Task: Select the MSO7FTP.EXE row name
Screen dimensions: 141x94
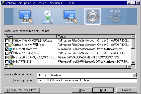Action: [22, 62]
